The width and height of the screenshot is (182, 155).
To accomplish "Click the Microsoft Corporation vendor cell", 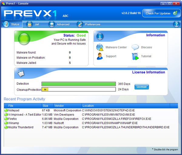I will [x=67, y=110].
